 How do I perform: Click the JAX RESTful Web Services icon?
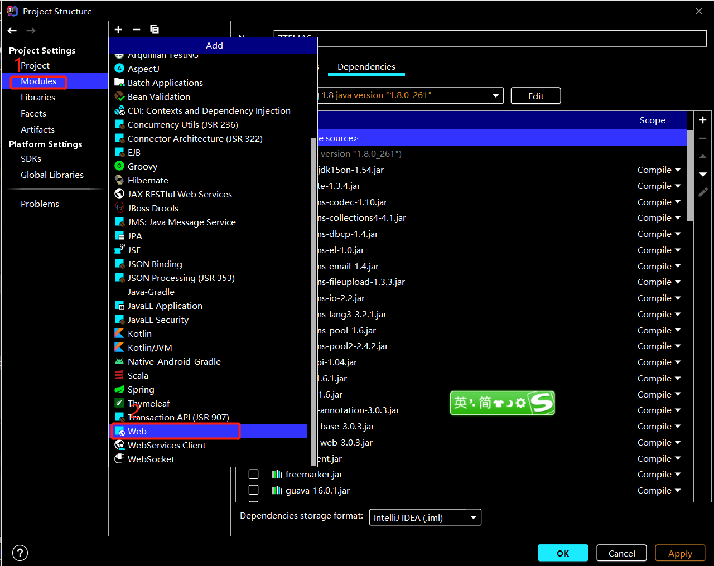point(119,194)
